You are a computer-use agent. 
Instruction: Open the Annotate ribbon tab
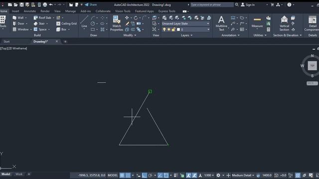coord(30,11)
